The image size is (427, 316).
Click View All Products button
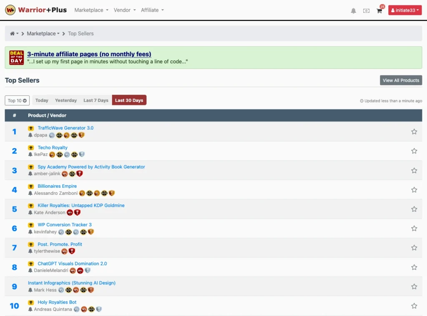tap(401, 80)
